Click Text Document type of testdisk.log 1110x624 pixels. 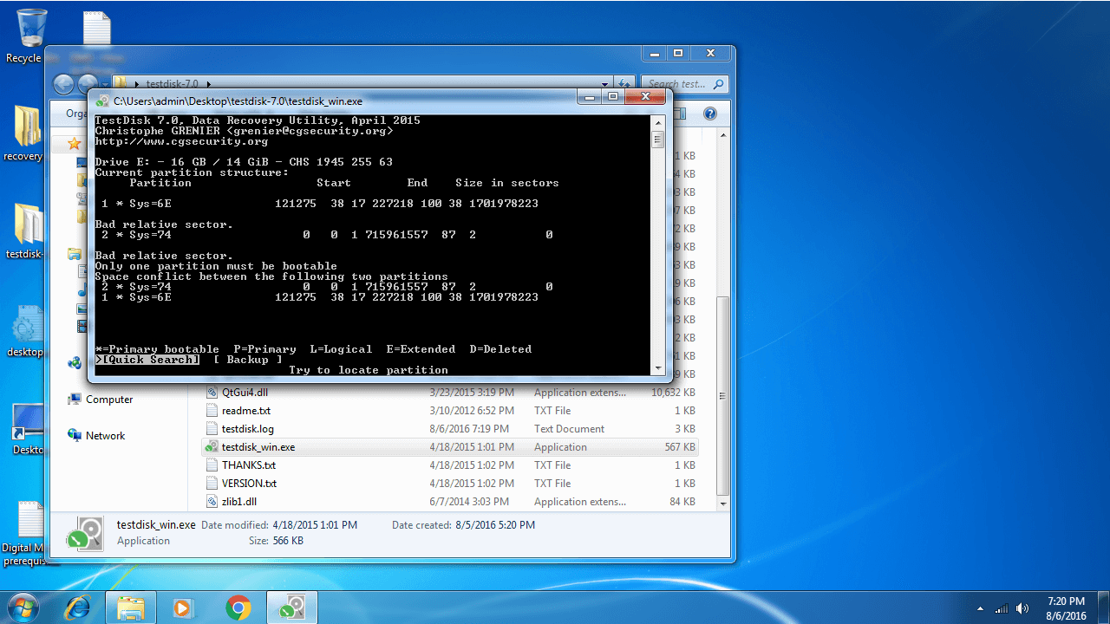pos(570,429)
